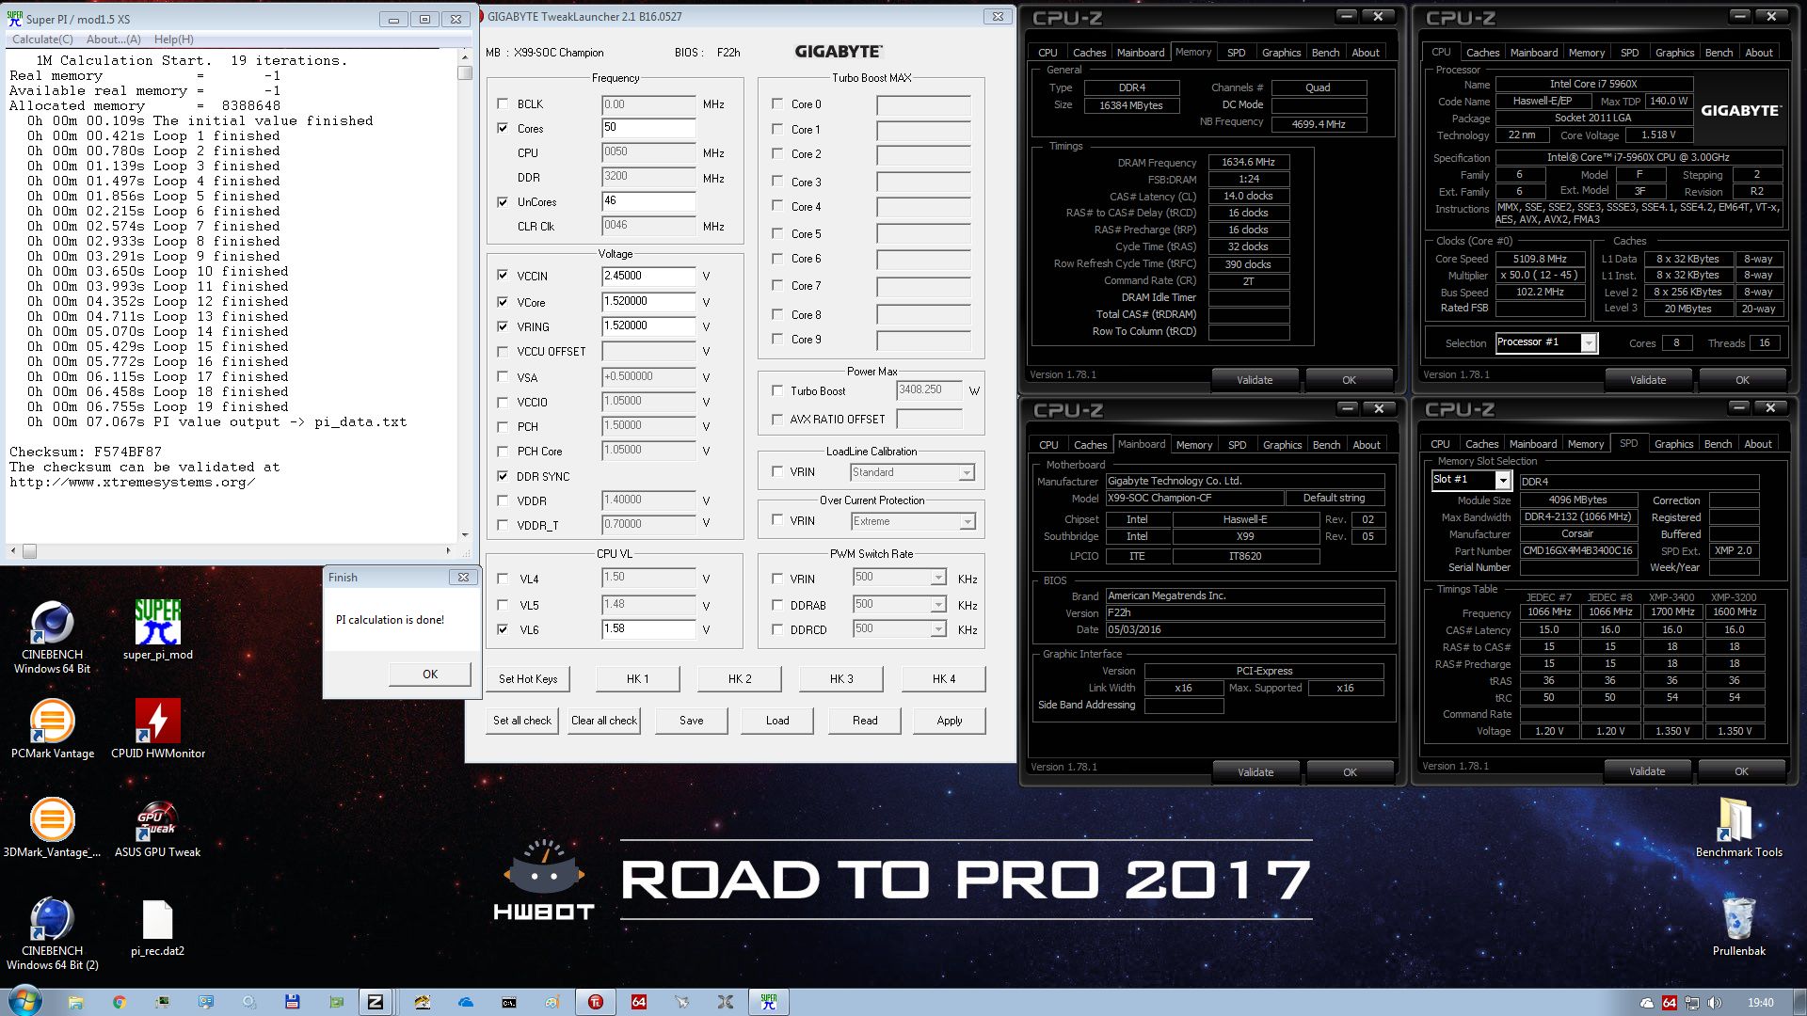The height and width of the screenshot is (1016, 1807).
Task: Launch super_pi_mod desktop shortcut
Action: pyautogui.click(x=157, y=630)
